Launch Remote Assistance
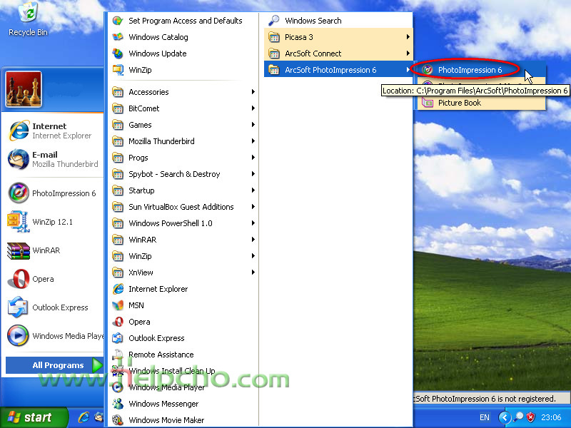 [183, 355]
